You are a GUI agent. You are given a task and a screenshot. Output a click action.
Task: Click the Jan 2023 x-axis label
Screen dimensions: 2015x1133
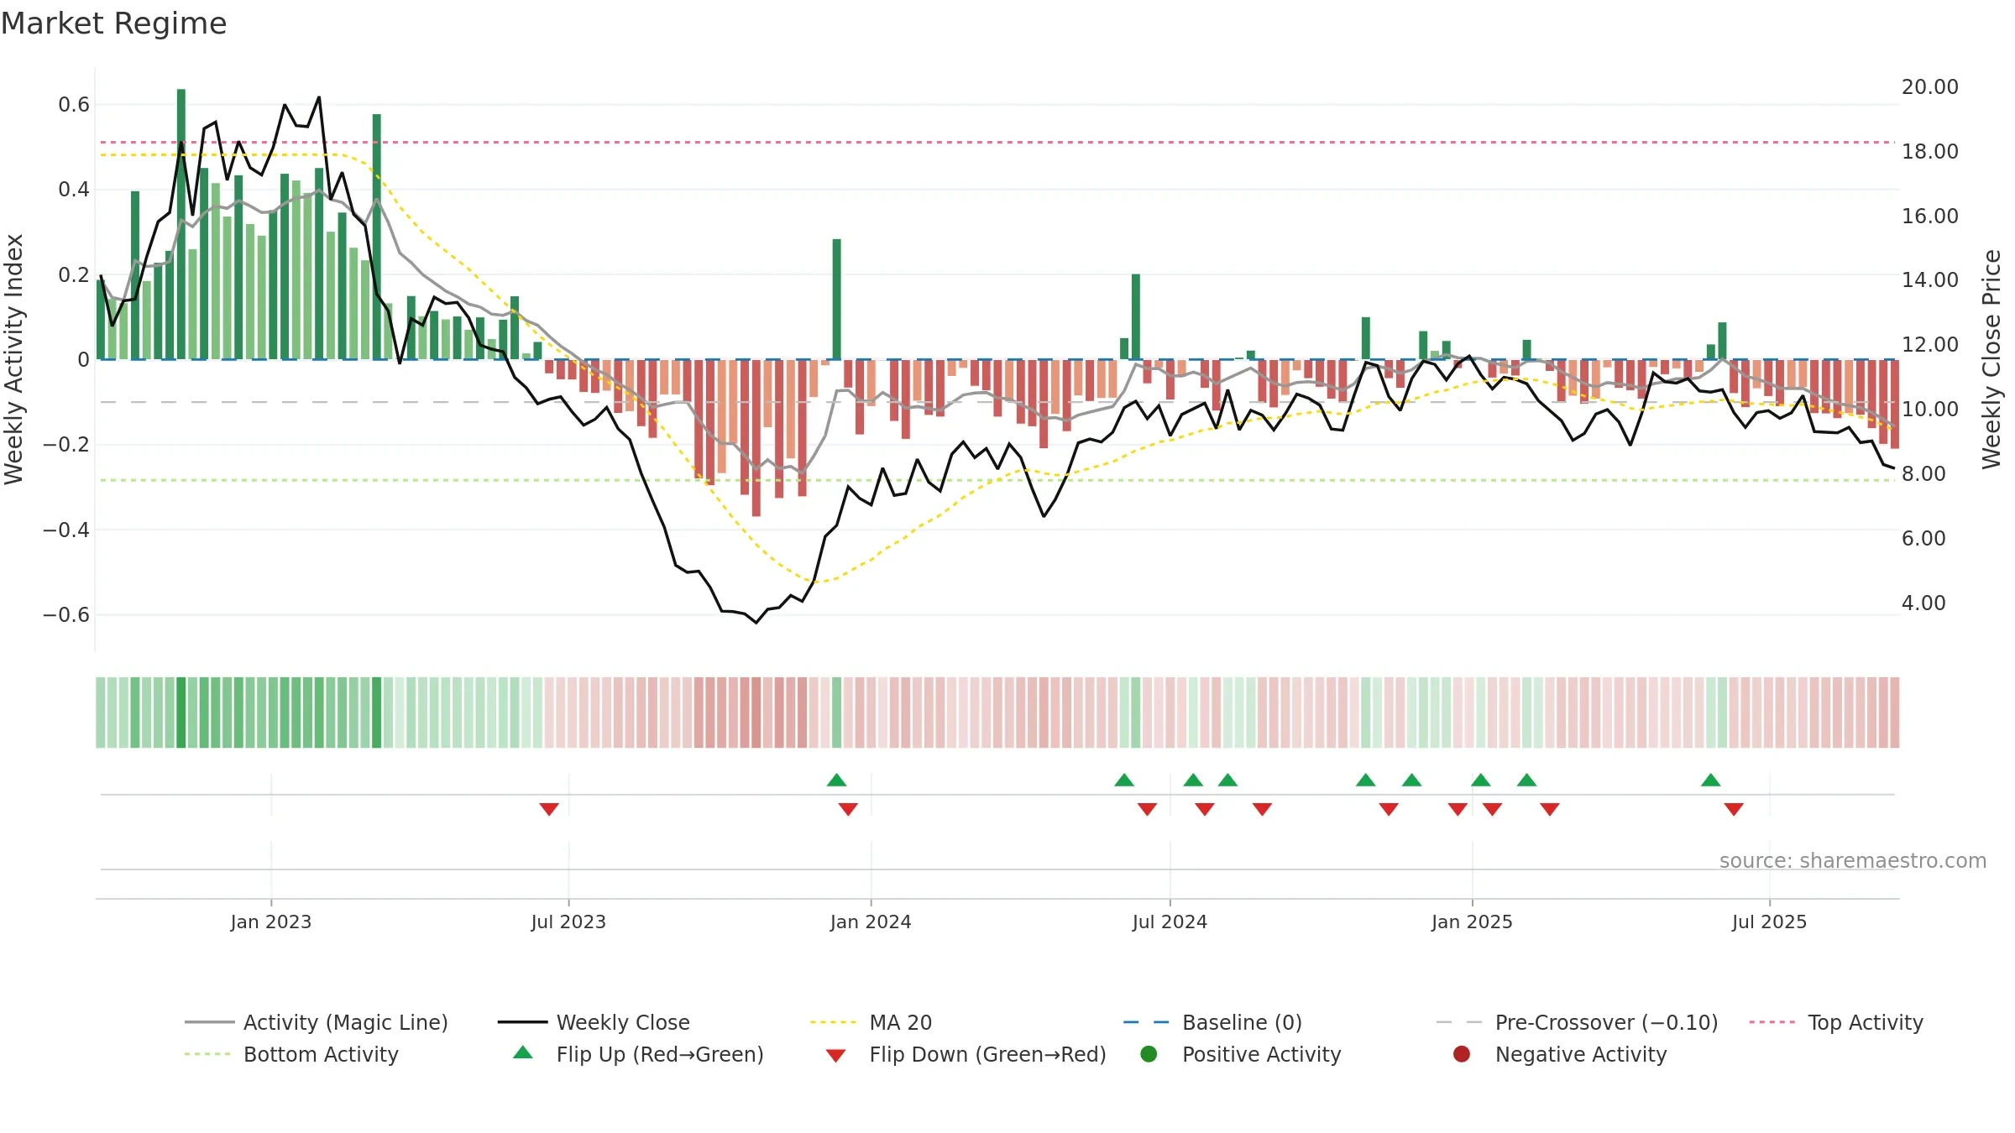(x=271, y=922)
